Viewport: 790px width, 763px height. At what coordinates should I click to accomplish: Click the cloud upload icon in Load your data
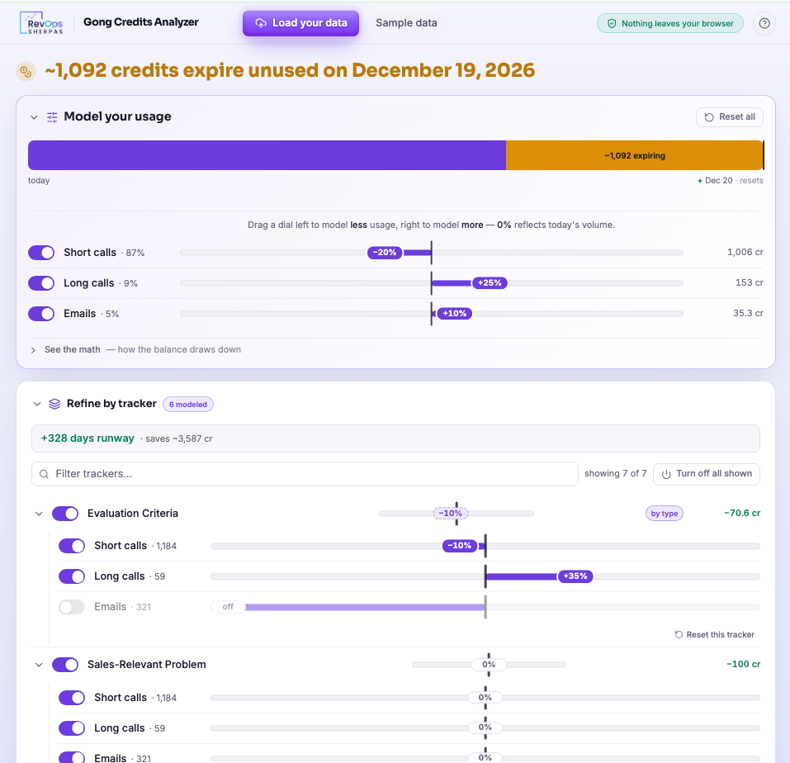tap(261, 23)
